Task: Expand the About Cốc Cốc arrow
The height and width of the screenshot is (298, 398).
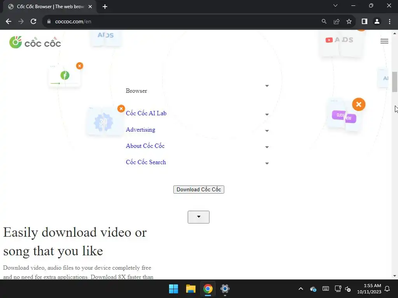Action: pyautogui.click(x=267, y=147)
